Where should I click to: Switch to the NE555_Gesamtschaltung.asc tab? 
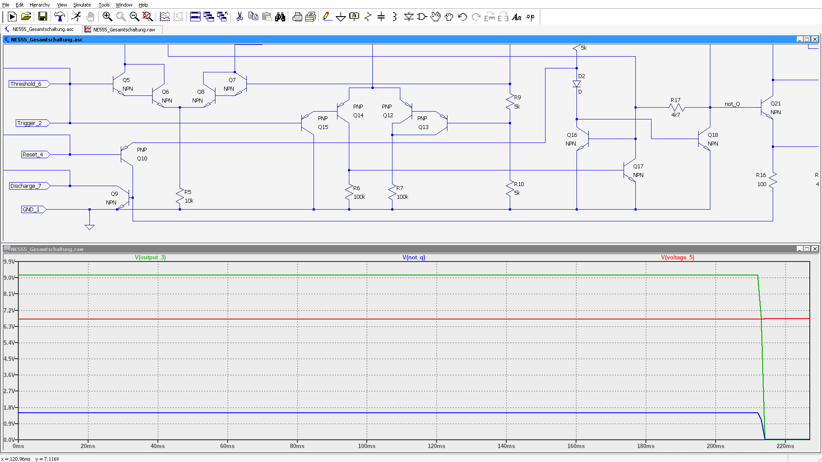point(43,29)
